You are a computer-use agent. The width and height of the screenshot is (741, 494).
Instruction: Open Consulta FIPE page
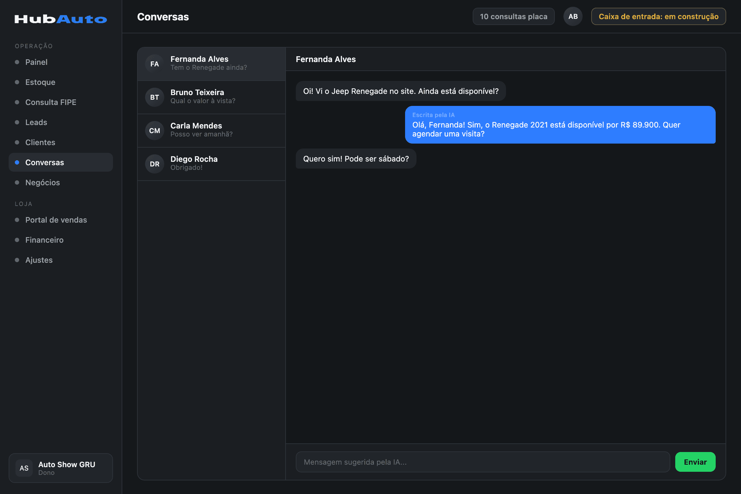[61, 103]
